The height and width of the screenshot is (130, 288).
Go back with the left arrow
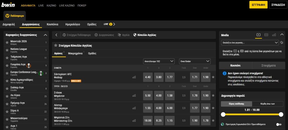point(56,35)
